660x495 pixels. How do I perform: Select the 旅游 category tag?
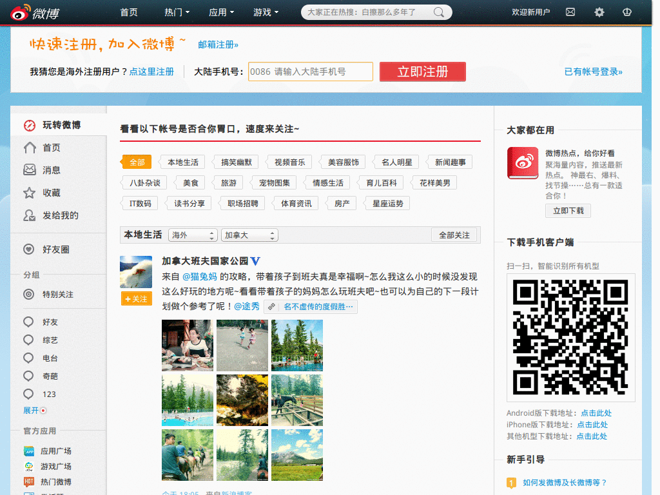tap(228, 182)
